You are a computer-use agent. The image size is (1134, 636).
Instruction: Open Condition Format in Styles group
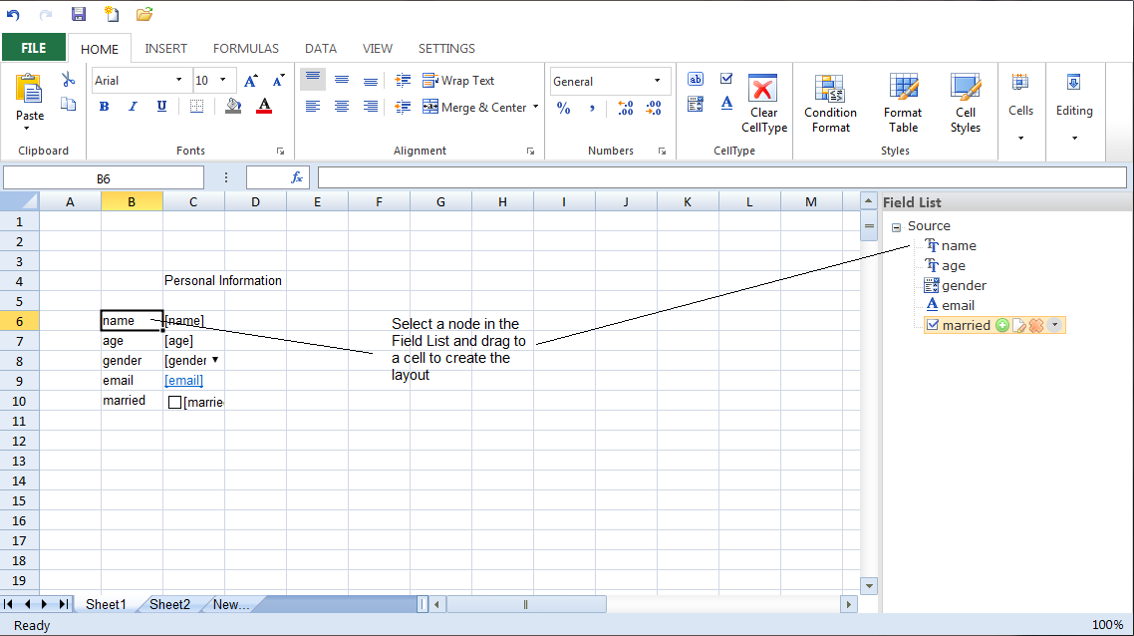click(829, 105)
